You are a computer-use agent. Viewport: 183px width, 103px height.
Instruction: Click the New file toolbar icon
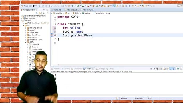pyautogui.click(x=22, y=6)
